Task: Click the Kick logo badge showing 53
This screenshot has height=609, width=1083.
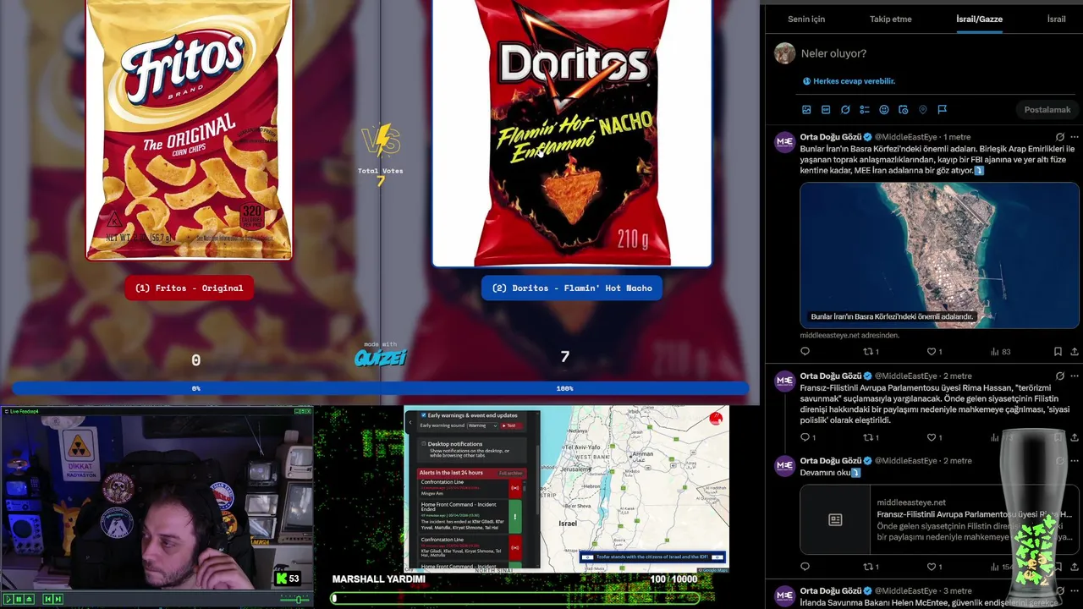Action: pos(288,579)
